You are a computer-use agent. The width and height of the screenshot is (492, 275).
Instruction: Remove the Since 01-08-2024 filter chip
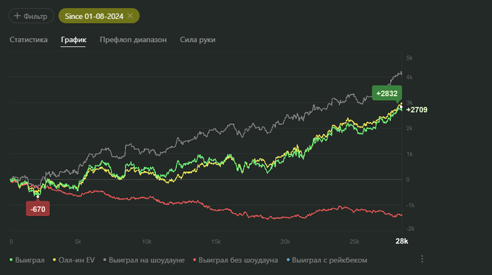(x=130, y=15)
